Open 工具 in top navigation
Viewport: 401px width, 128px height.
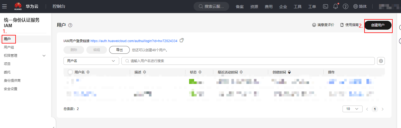[298, 7]
